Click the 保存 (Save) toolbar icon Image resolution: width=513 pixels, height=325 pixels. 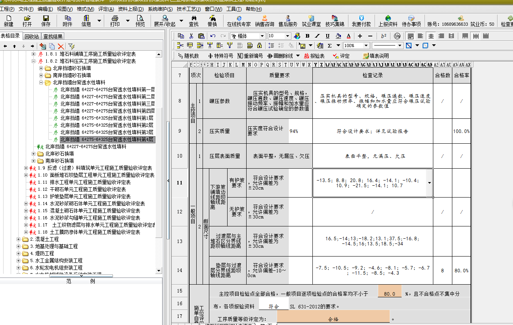[x=46, y=21]
